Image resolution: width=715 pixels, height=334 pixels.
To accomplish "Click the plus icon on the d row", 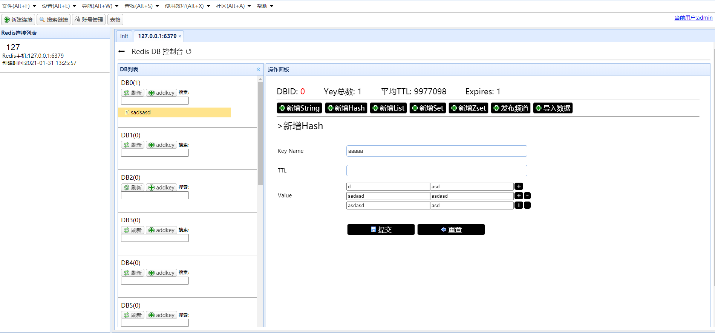I will 519,186.
